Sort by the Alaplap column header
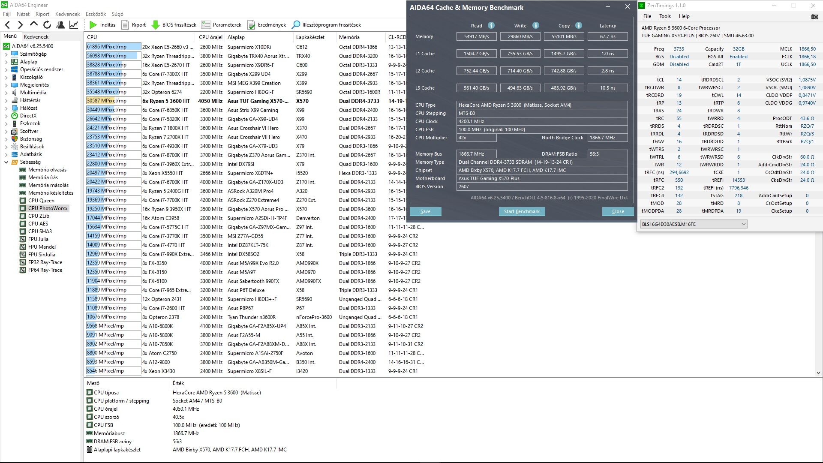The width and height of the screenshot is (823, 463). click(x=259, y=37)
